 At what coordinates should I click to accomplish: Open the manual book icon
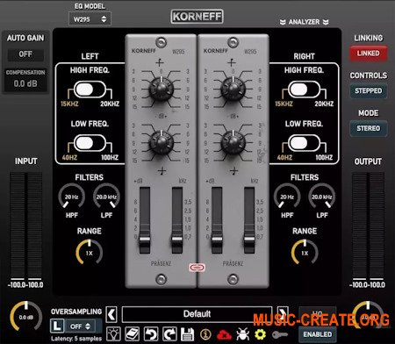(133, 333)
